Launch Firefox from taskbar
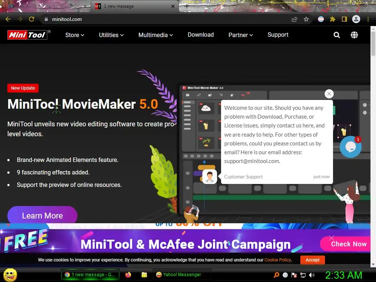 point(128,275)
